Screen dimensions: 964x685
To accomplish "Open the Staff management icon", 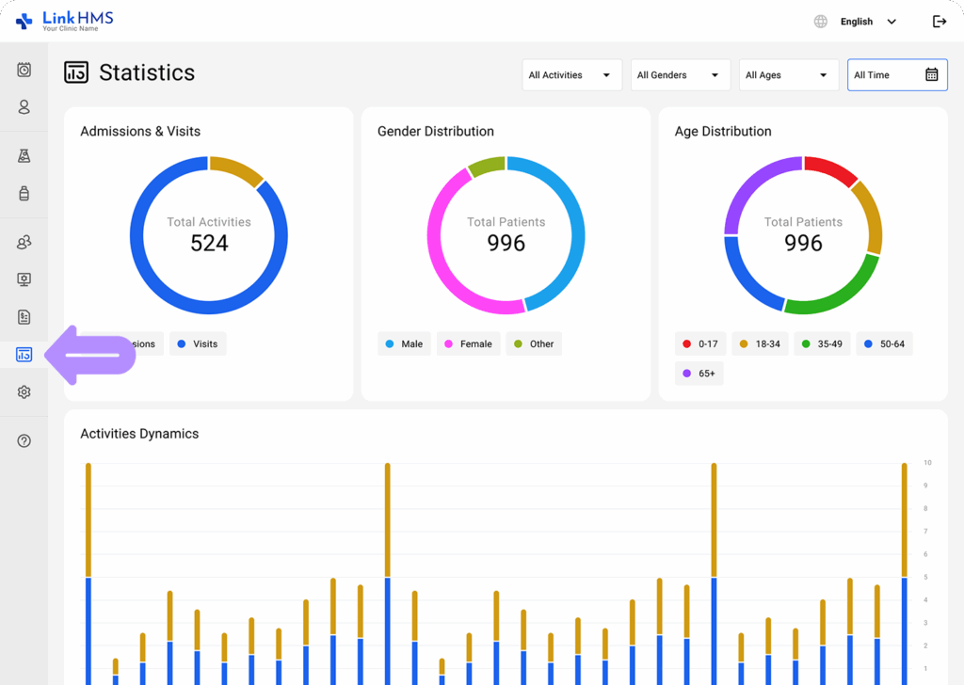I will [x=23, y=242].
